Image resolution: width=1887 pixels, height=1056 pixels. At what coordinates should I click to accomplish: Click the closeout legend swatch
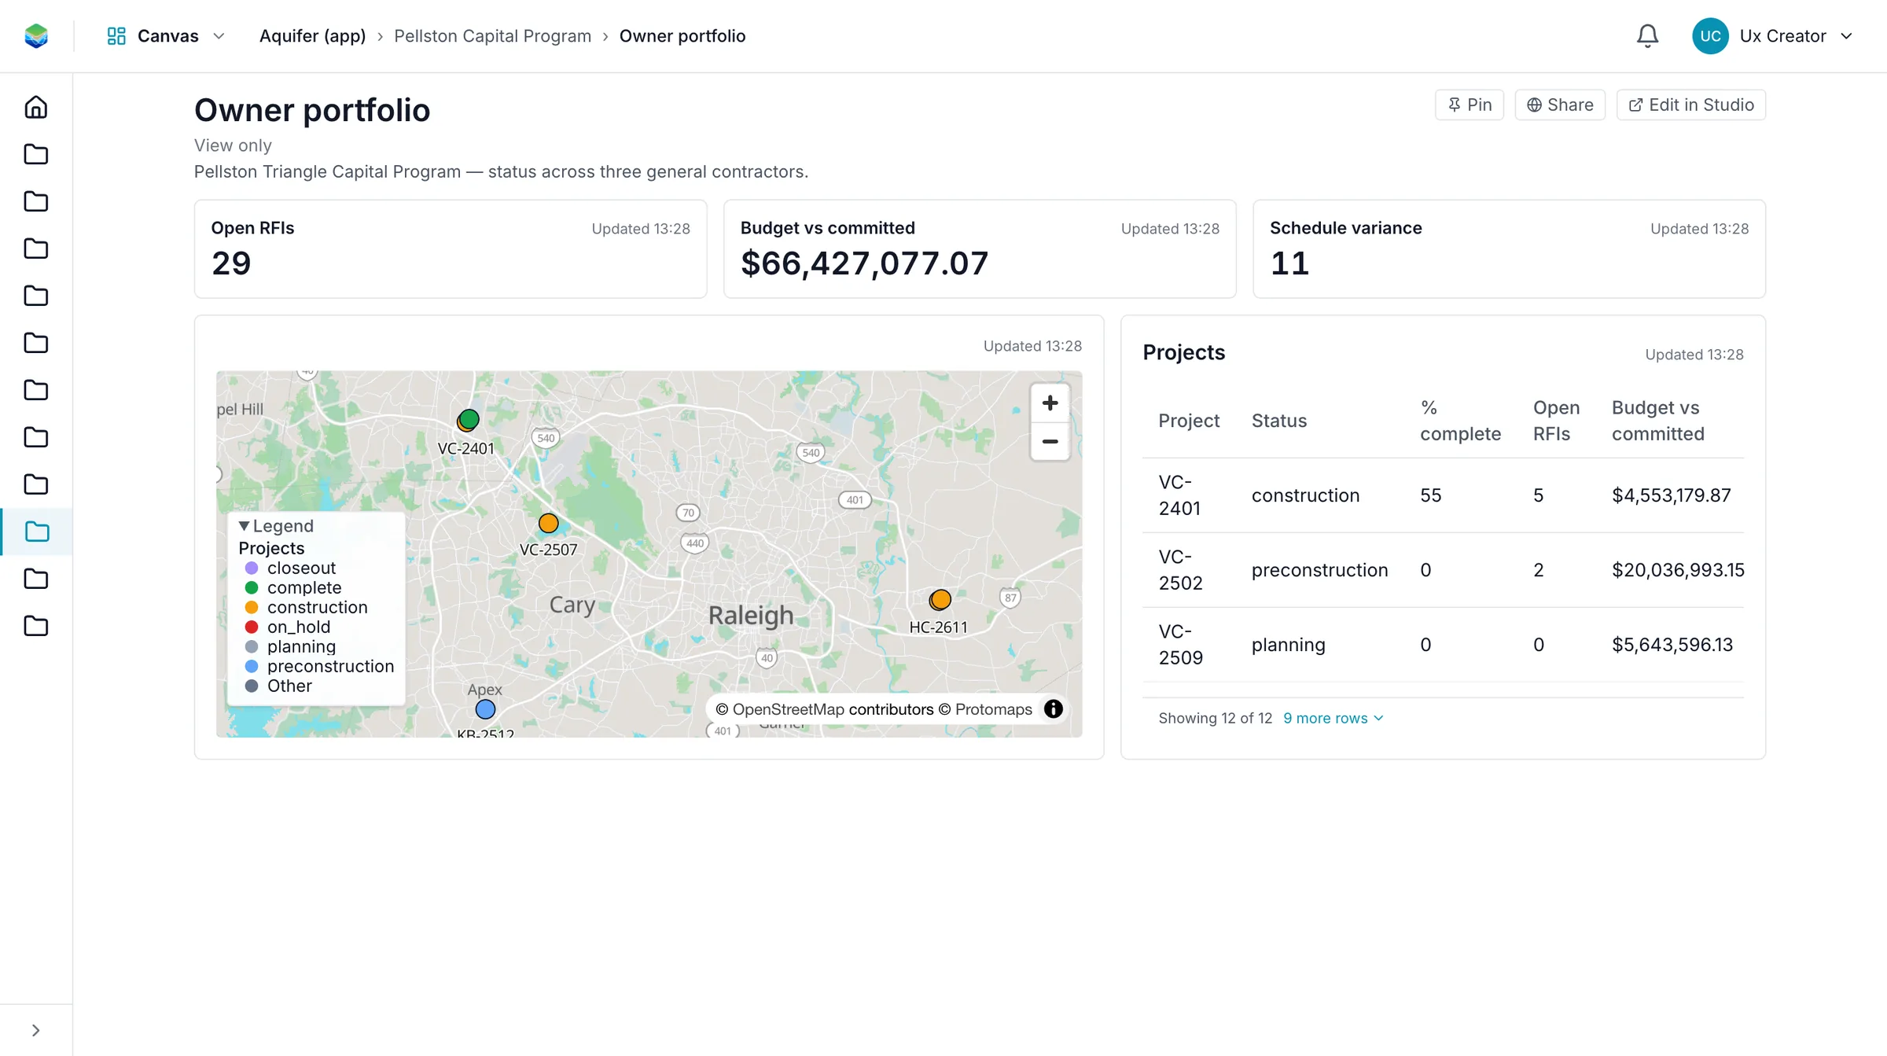pos(252,568)
